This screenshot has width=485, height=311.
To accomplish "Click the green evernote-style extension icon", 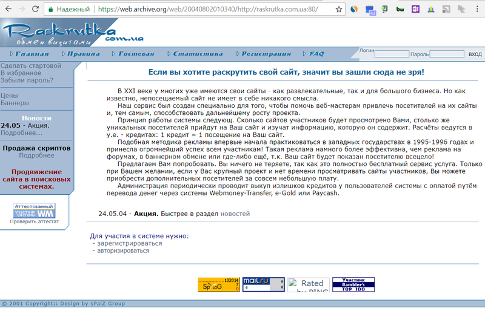I will tap(385, 9).
